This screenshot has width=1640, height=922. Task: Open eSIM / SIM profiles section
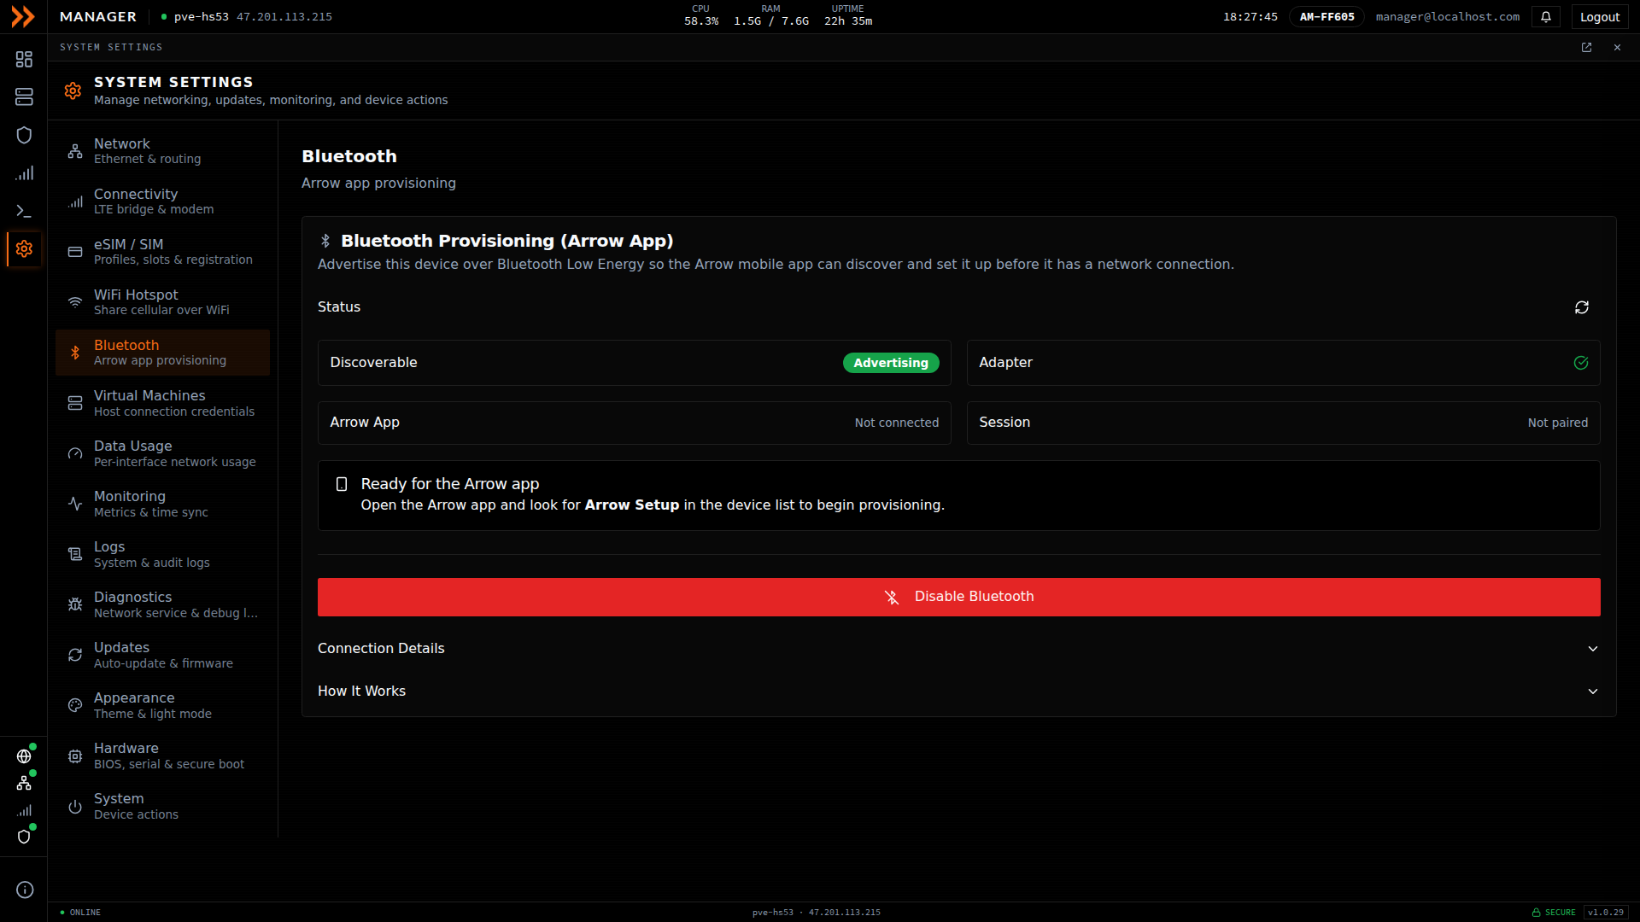click(x=162, y=252)
